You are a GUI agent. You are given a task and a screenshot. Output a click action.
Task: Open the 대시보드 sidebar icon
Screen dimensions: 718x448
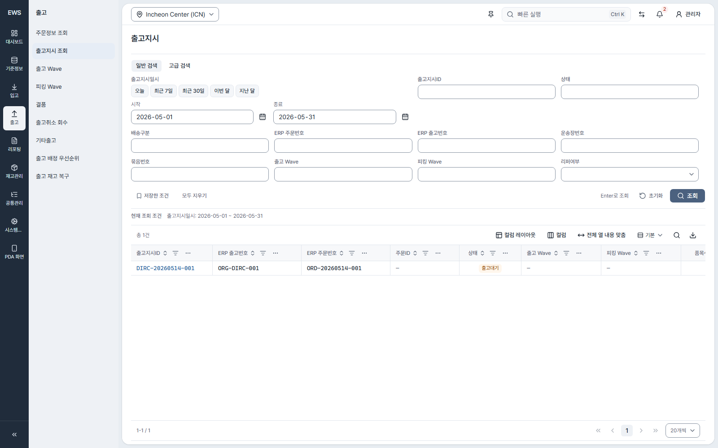14,37
